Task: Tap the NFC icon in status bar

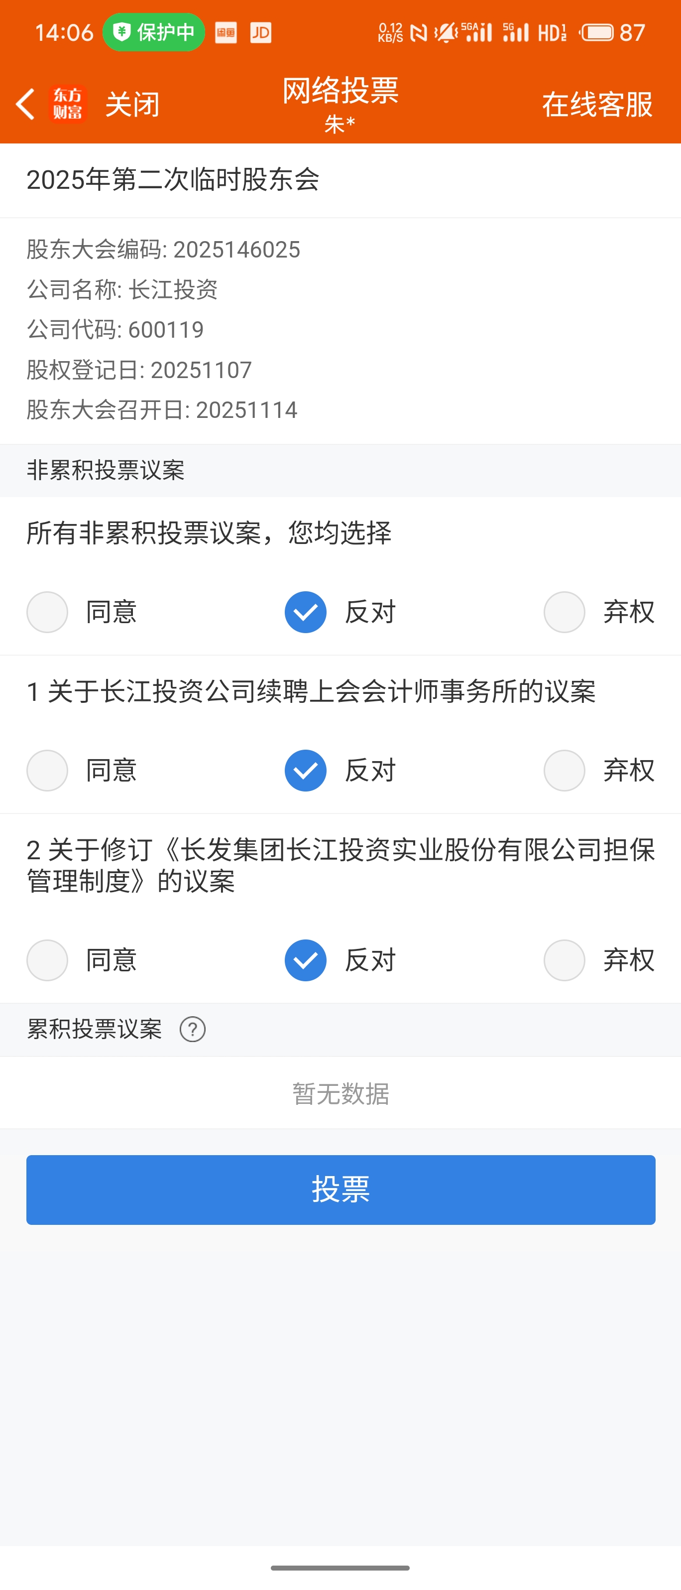Action: 419,33
